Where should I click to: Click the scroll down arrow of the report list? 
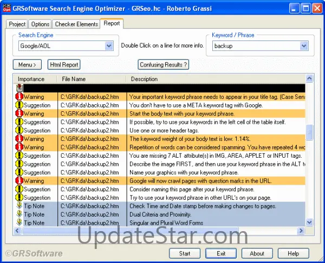click(309, 222)
